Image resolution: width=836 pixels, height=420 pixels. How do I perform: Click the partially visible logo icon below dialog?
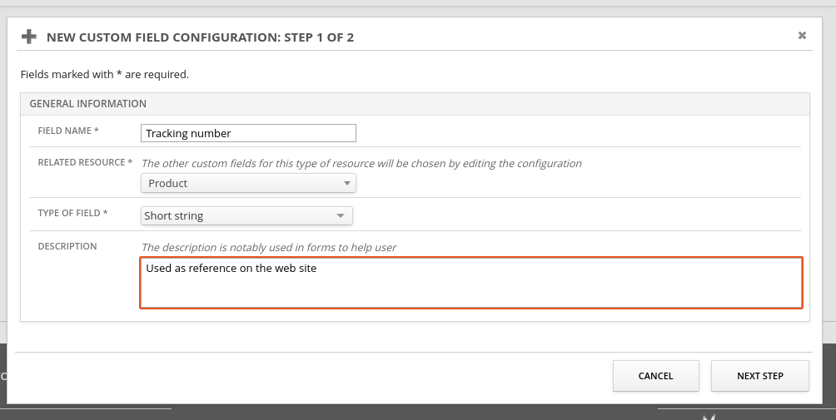pos(709,416)
